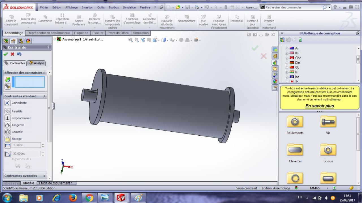Click the Appearances color wheel tab icon

coord(275,81)
